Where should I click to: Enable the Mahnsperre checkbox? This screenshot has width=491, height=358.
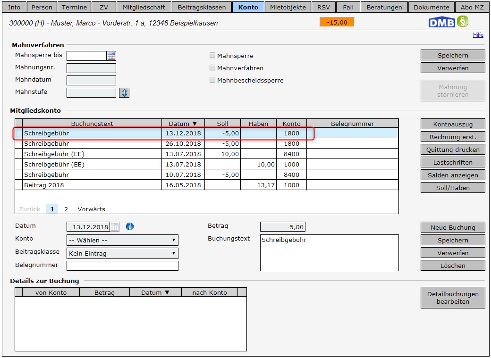tap(212, 56)
